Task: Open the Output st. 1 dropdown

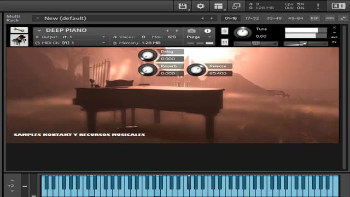Action: pyautogui.click(x=103, y=37)
